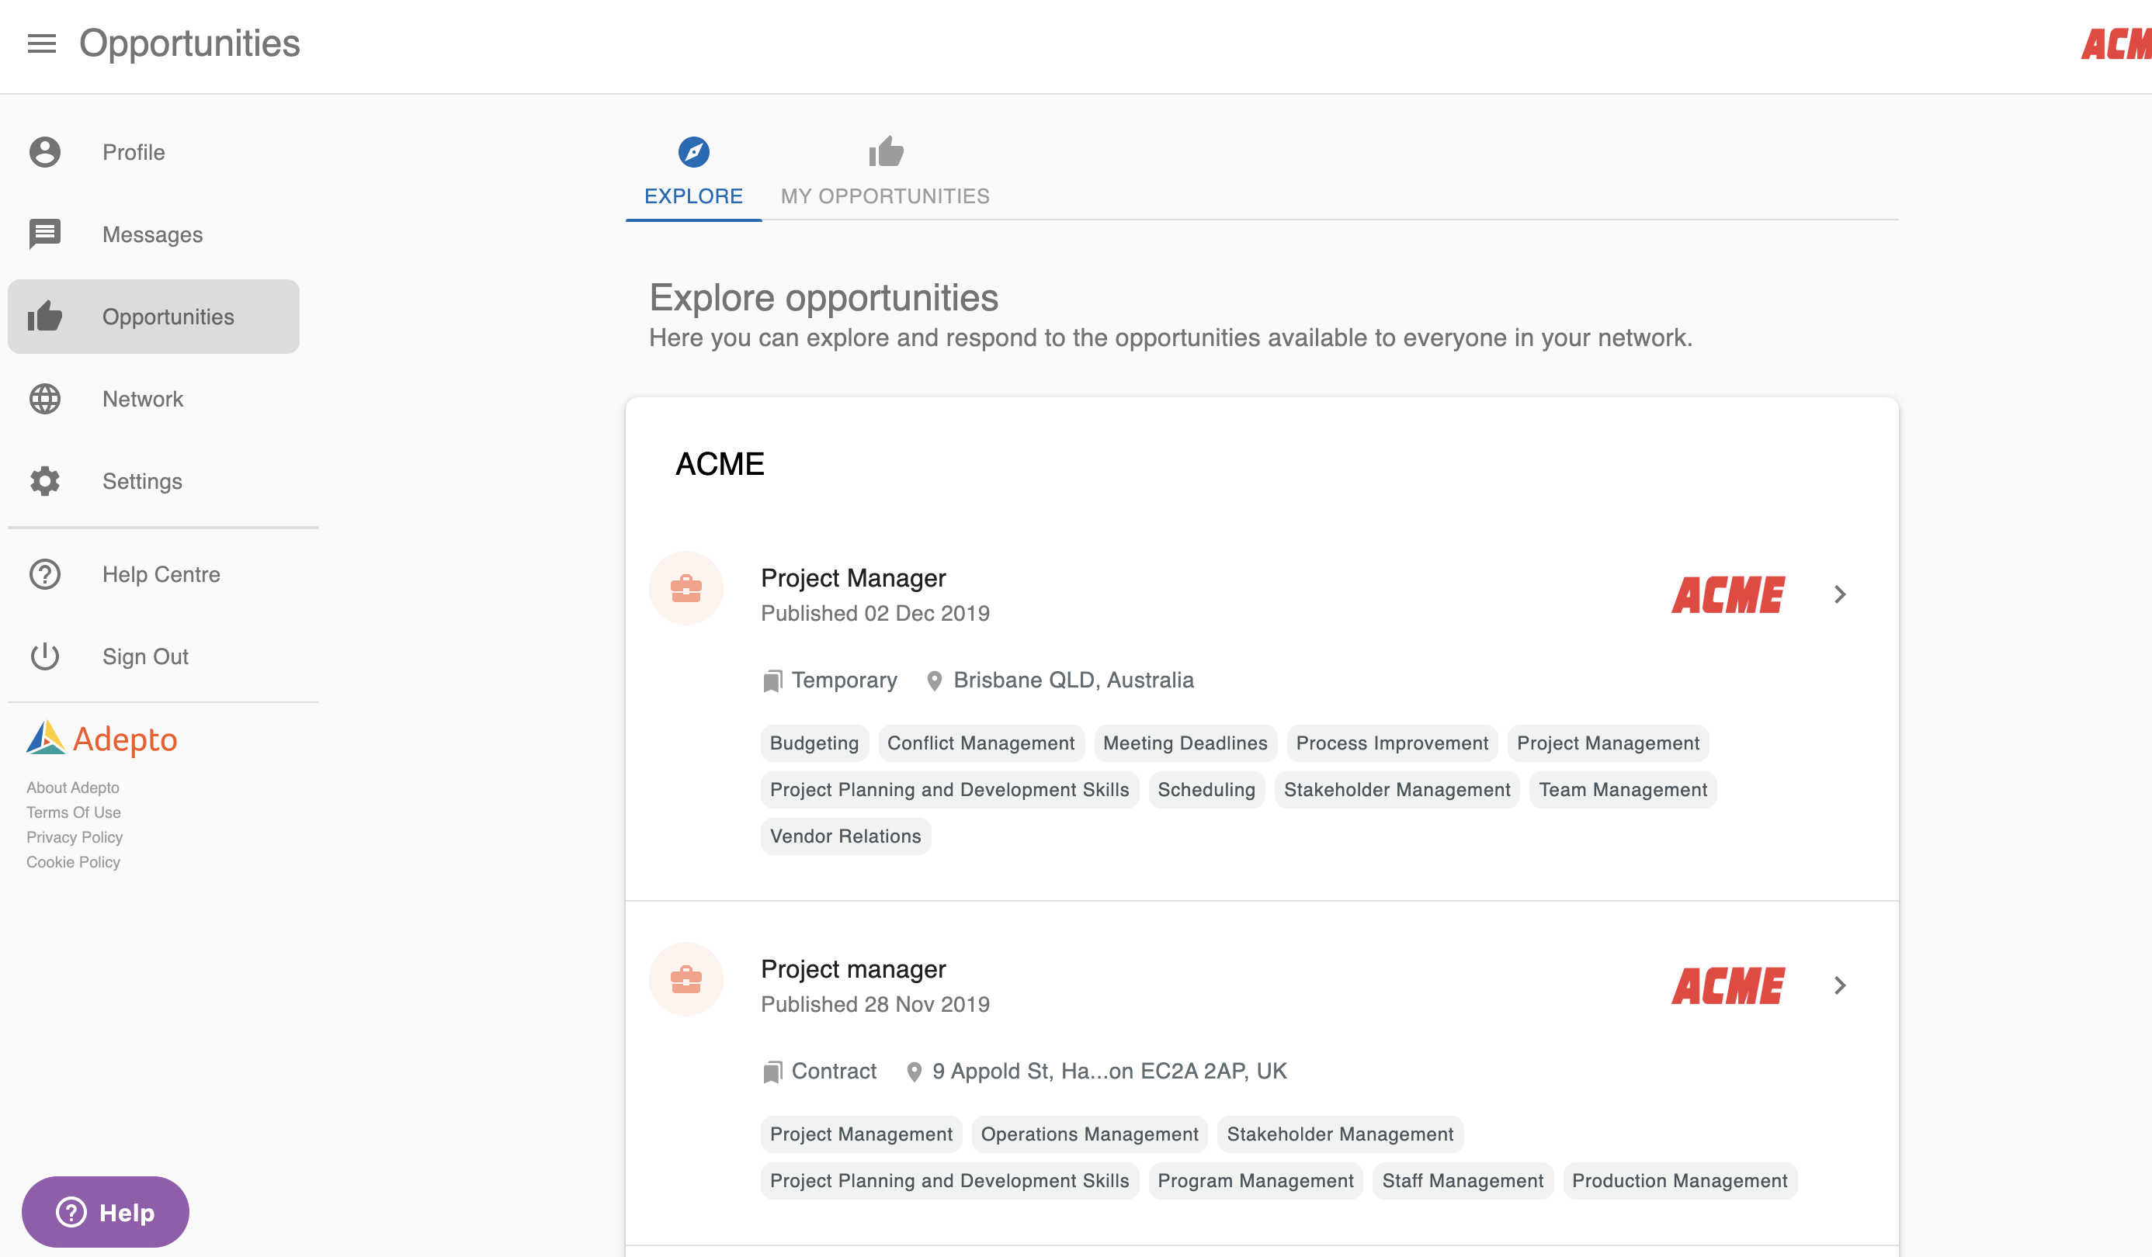Click the Sign Out power icon
Viewport: 2152px width, 1257px height.
click(44, 656)
